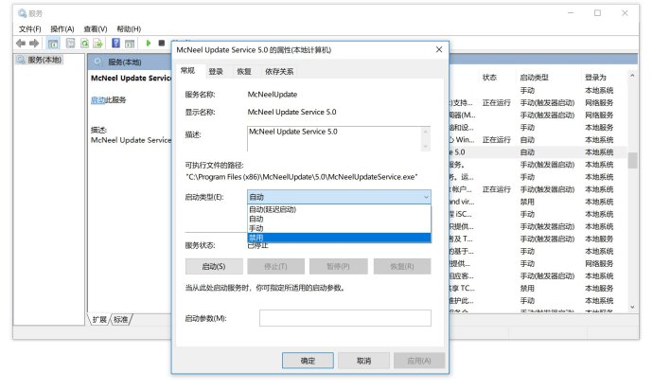Switch to the 扩展 view tab at bottom
This screenshot has height=390, width=653.
(99, 320)
